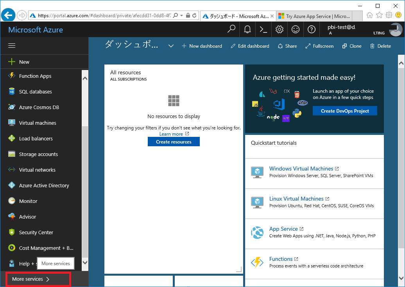Click the browser address bar URL
The height and width of the screenshot is (287, 405).
(104, 16)
